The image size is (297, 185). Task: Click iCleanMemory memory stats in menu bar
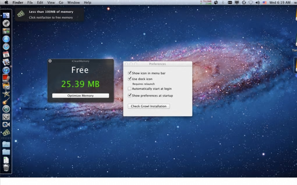206,2
